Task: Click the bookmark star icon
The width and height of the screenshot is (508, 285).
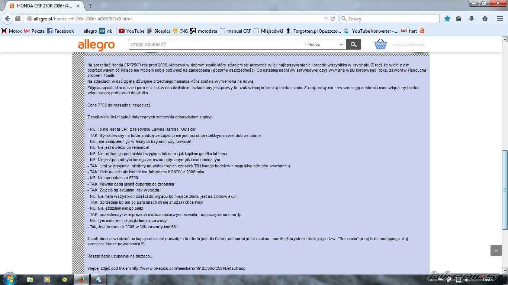Action: 447,19
